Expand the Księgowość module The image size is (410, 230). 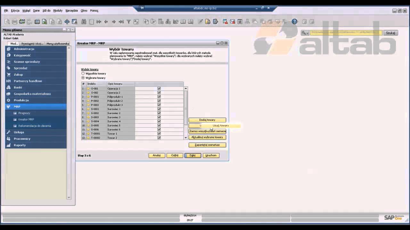(x=36, y=55)
